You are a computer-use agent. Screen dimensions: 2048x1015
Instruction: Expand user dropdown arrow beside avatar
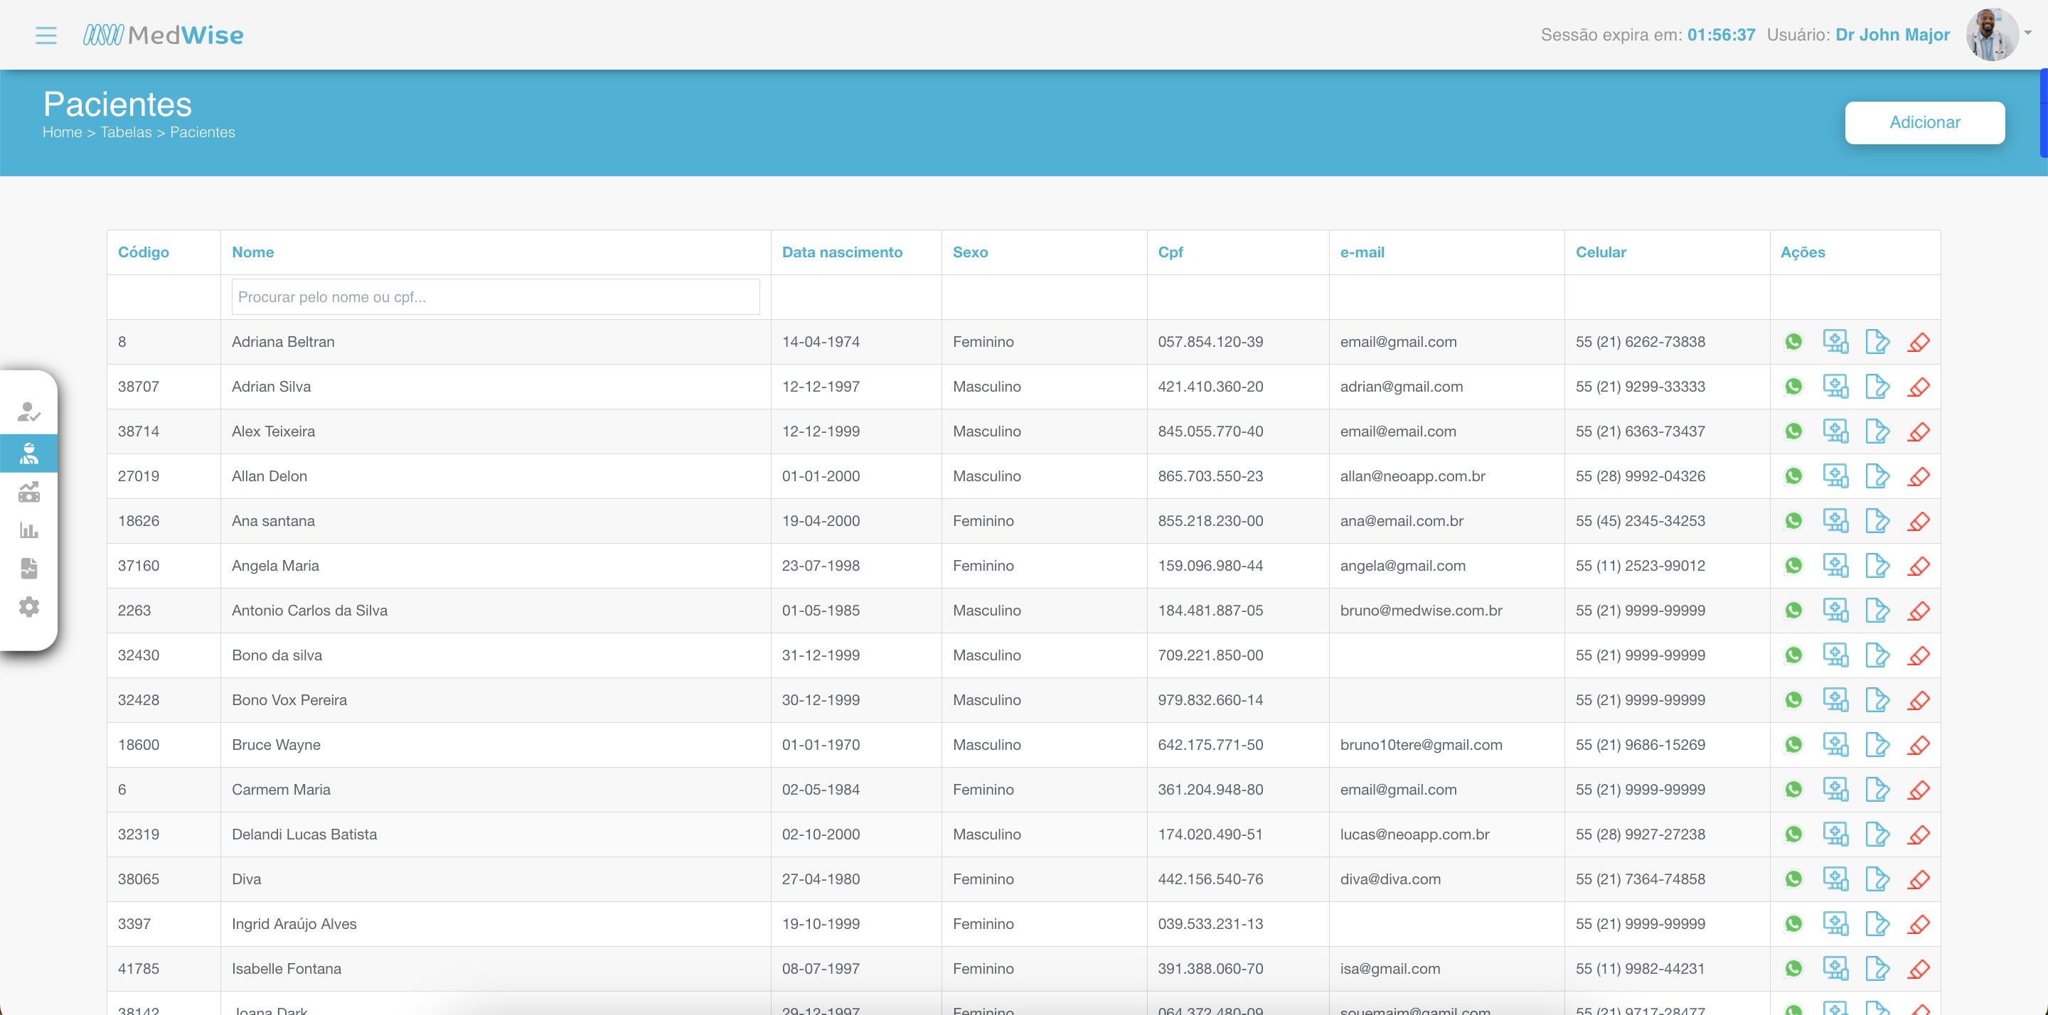[2028, 33]
